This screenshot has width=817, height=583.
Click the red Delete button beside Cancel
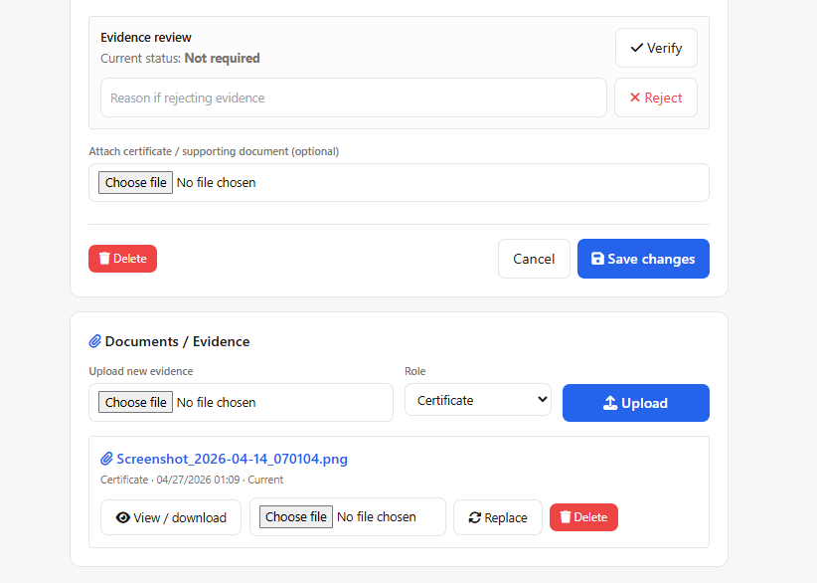click(x=122, y=259)
